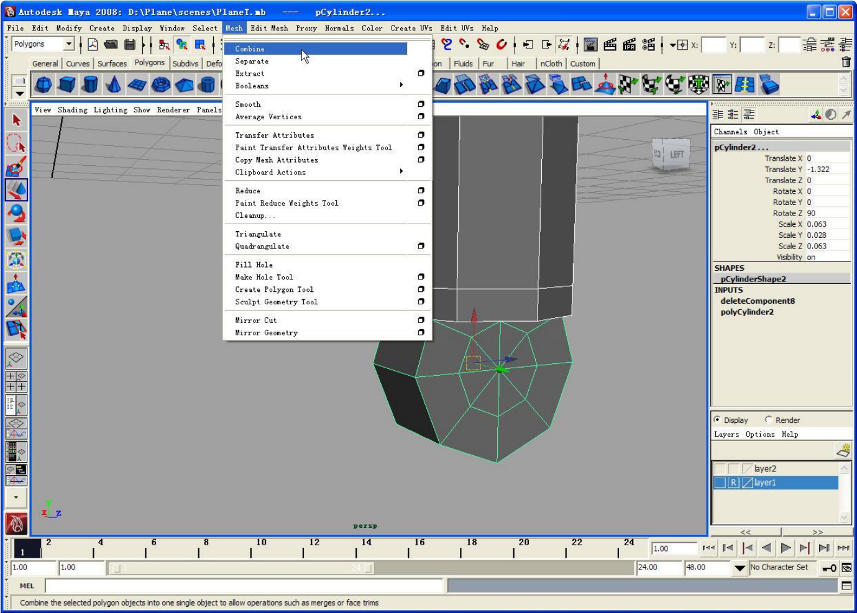Open the input field mode dropdown arrow
Screen dimensions: 857x613
(x=673, y=45)
